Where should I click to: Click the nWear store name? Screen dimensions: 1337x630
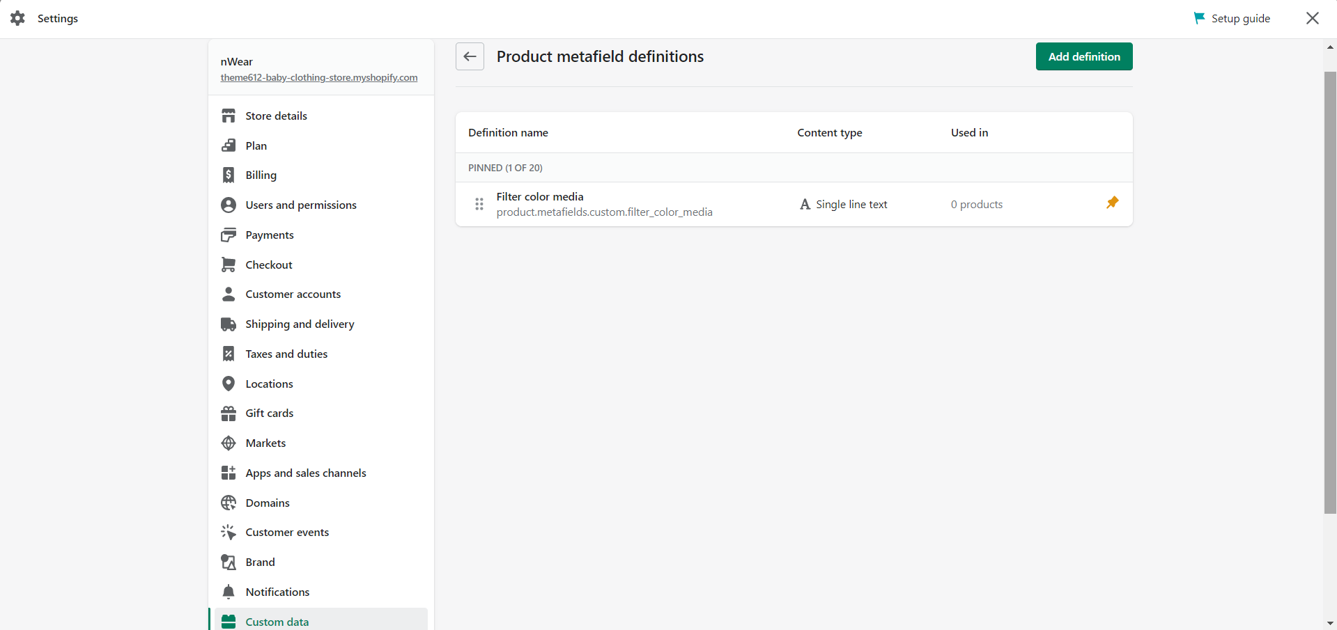pos(236,61)
